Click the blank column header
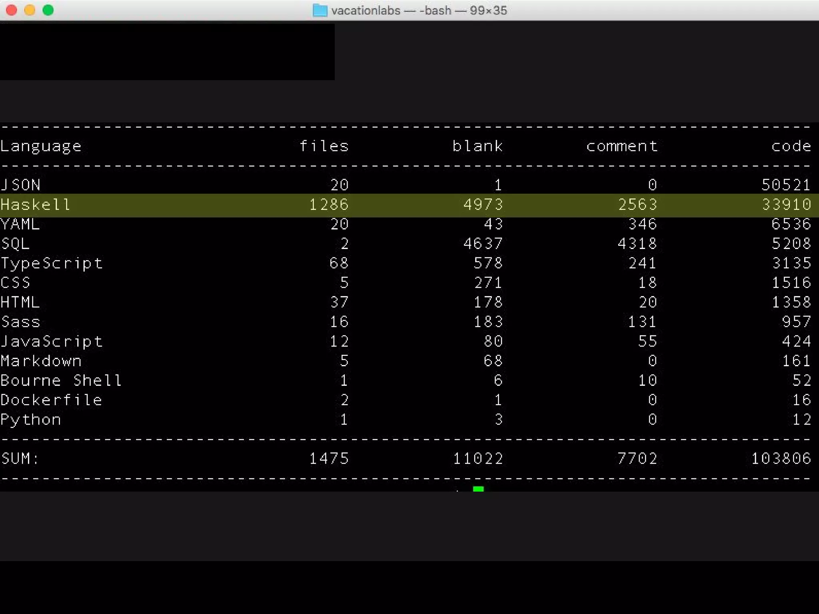 tap(477, 146)
